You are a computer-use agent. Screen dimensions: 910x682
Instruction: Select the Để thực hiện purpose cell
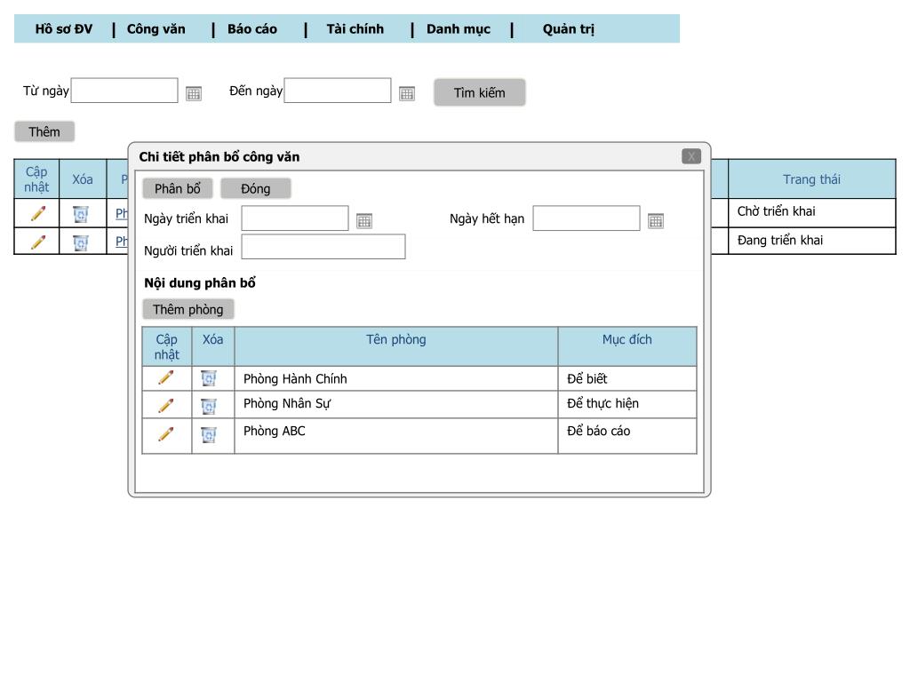pos(627,404)
